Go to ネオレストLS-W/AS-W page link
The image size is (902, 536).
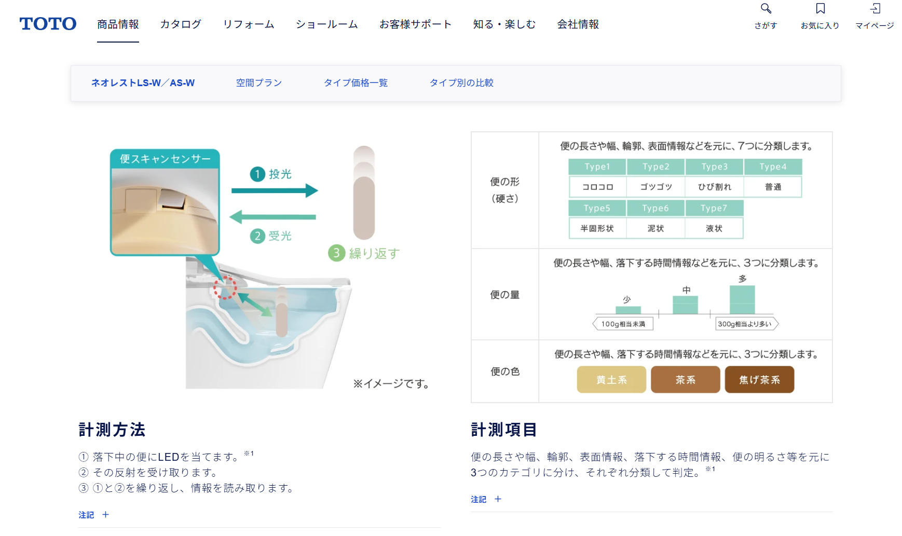click(143, 83)
